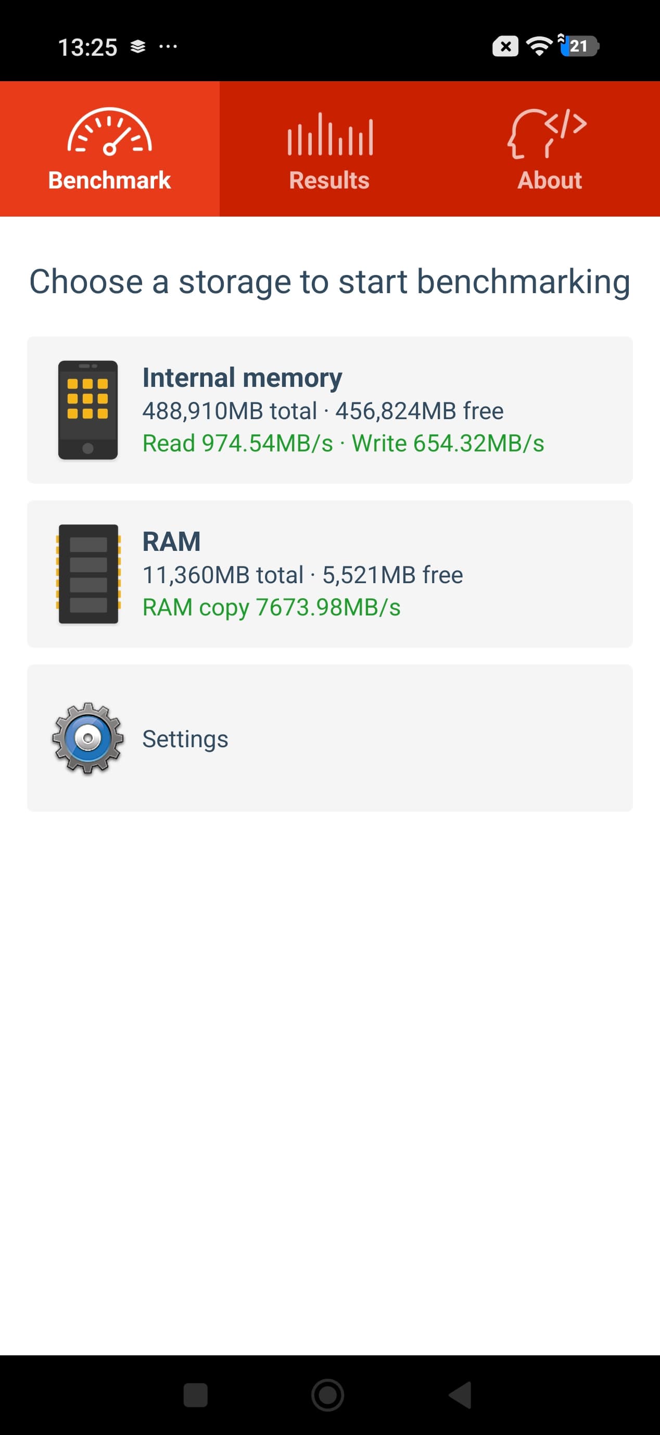Tap the Internal memory phone icon
The height and width of the screenshot is (1435, 660).
(88, 410)
